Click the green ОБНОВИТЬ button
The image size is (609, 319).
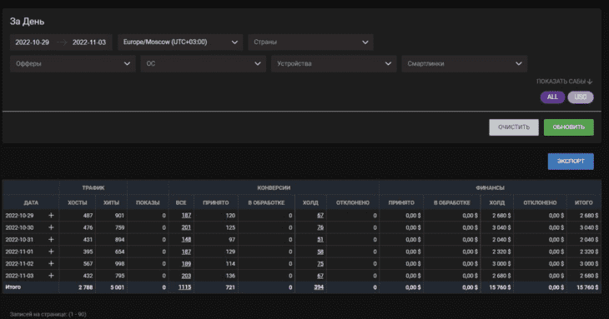point(569,127)
